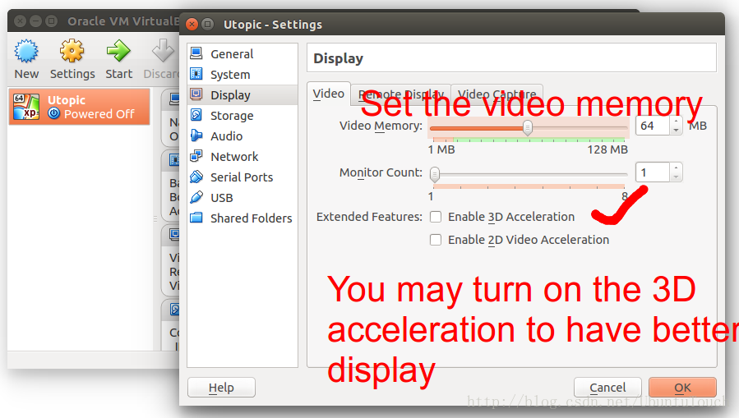Select the Utopic VM in the list
The image size is (739, 418).
tap(79, 107)
